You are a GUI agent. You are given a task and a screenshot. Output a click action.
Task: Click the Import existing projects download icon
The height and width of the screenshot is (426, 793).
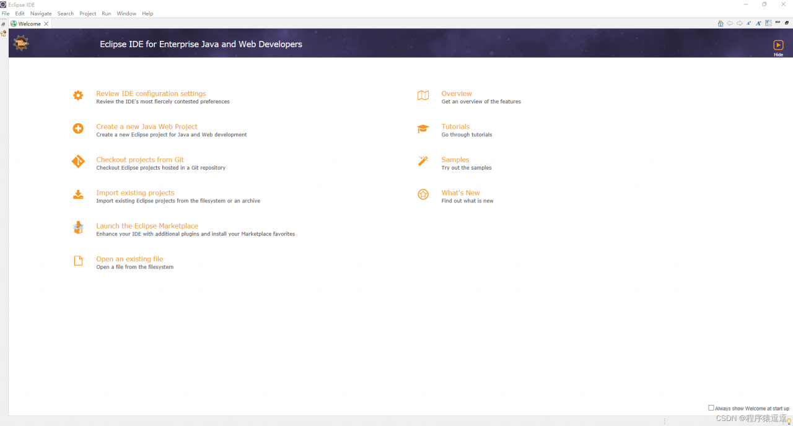(x=78, y=195)
